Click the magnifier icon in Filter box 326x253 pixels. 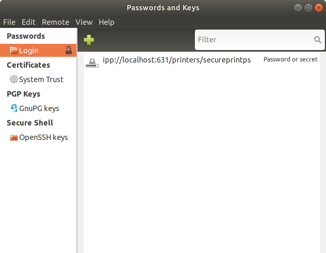click(x=317, y=40)
